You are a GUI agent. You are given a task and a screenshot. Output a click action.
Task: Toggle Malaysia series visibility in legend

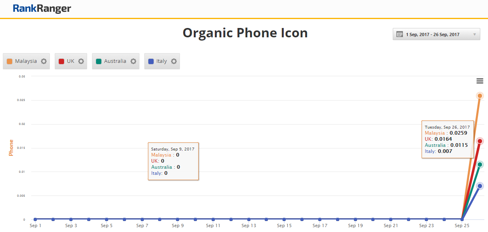[x=26, y=61]
